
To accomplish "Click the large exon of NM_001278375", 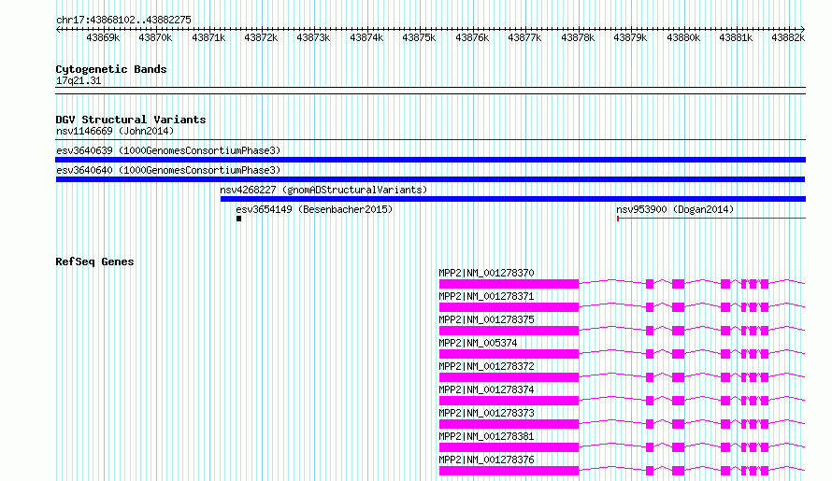I will [x=509, y=331].
